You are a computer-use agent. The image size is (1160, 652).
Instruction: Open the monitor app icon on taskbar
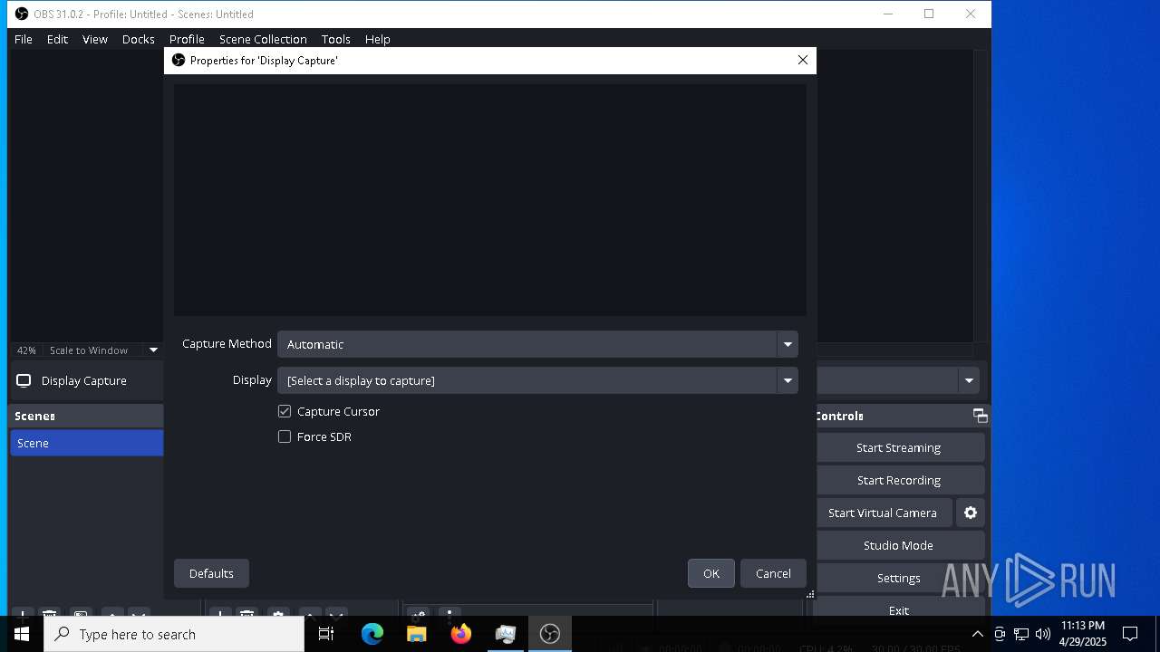pyautogui.click(x=506, y=634)
